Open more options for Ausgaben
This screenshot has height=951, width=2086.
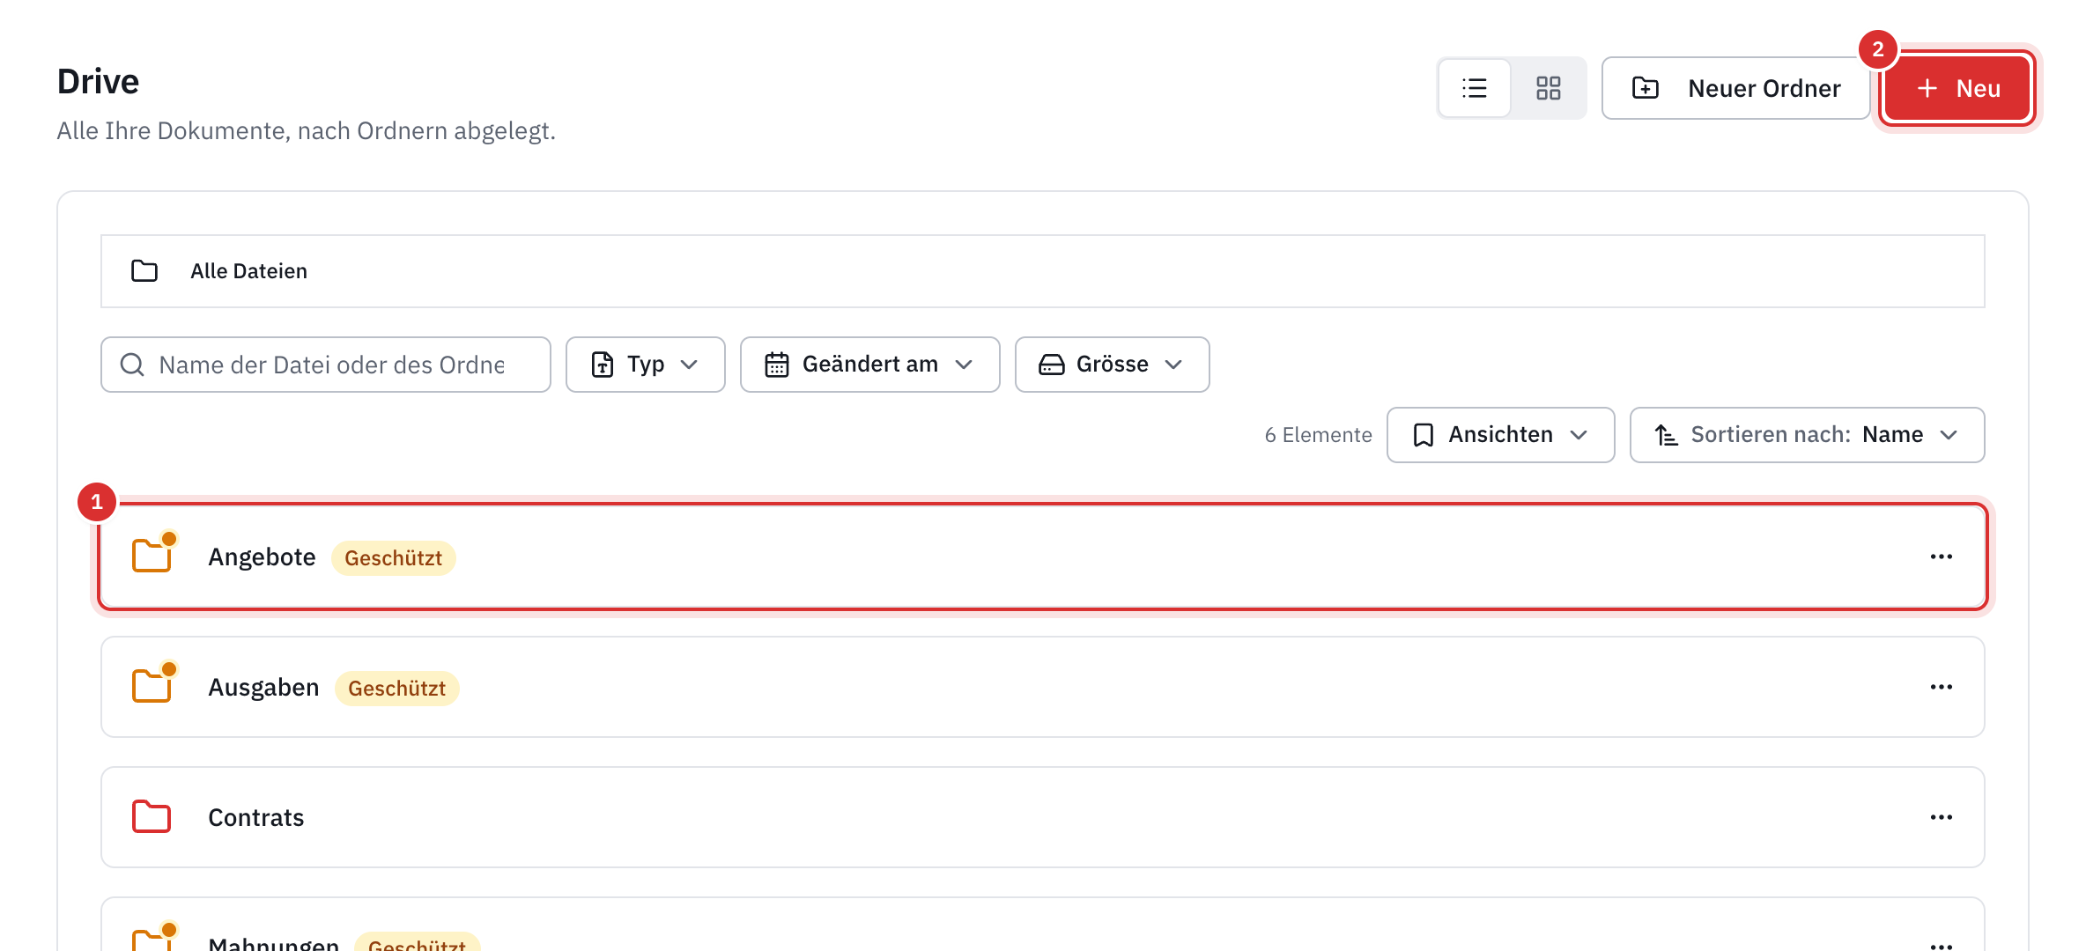(1942, 687)
